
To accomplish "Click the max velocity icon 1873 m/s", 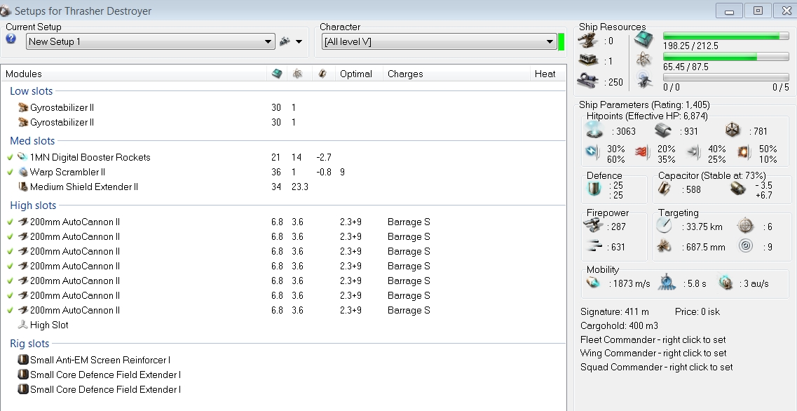I will coord(593,283).
